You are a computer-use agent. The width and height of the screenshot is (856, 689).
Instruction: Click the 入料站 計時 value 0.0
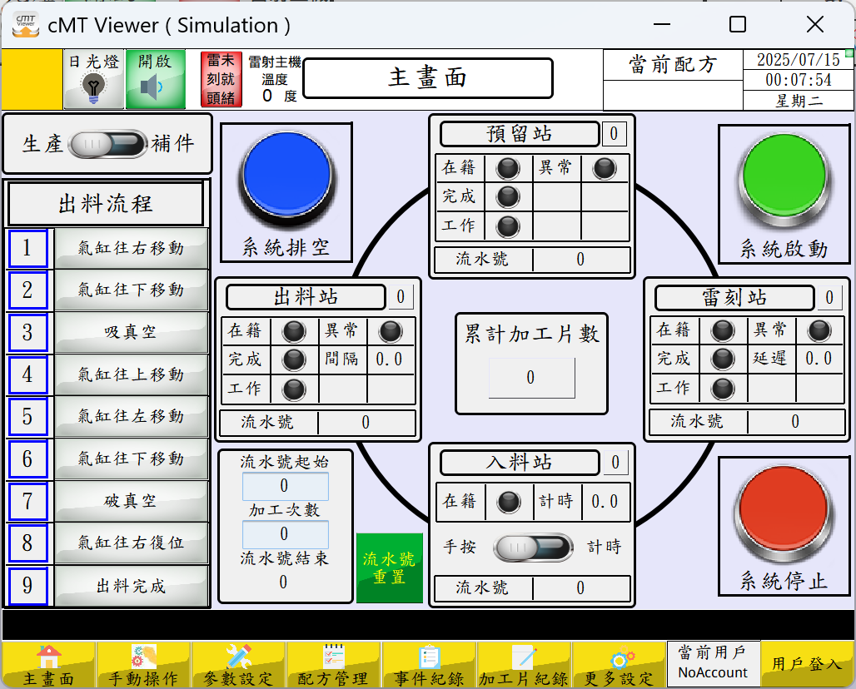click(x=605, y=502)
